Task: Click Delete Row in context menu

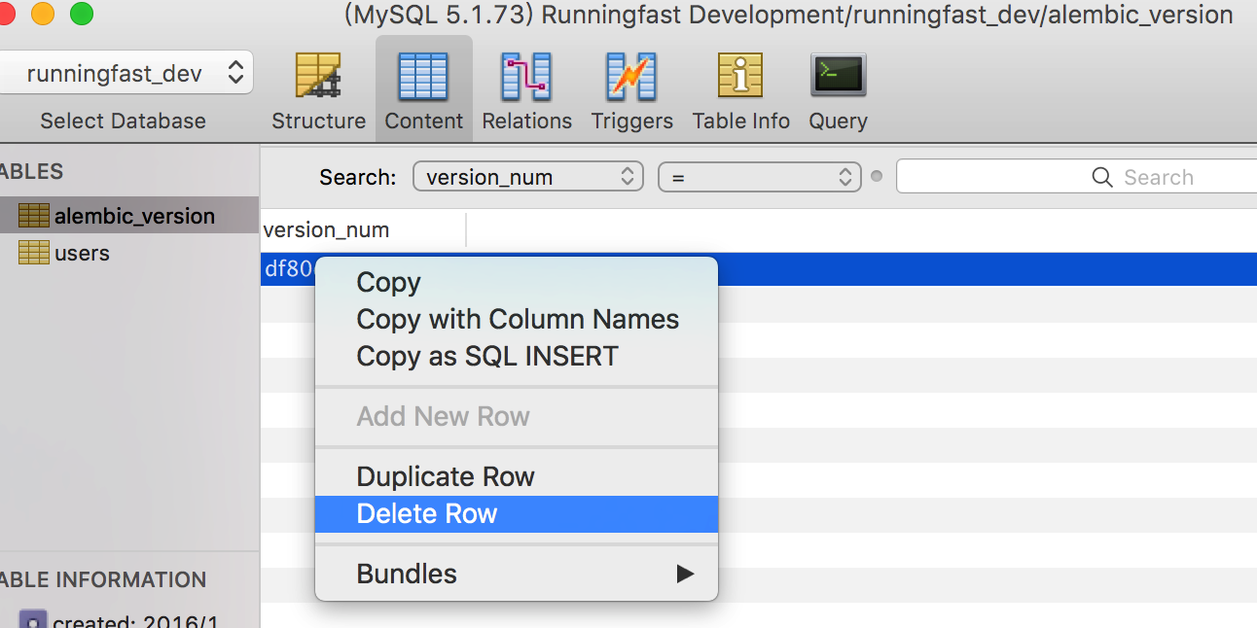Action: click(x=427, y=513)
